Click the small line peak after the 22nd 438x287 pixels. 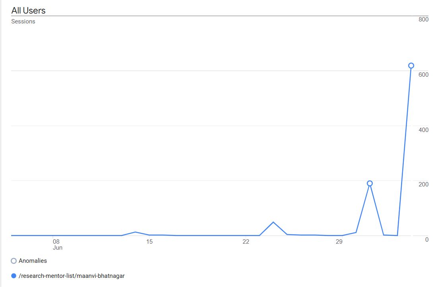tap(273, 222)
